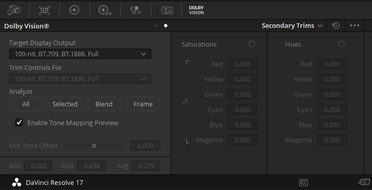This screenshot has height=190, width=372.
Task: Click the Saturations Red value field
Action: (x=243, y=64)
